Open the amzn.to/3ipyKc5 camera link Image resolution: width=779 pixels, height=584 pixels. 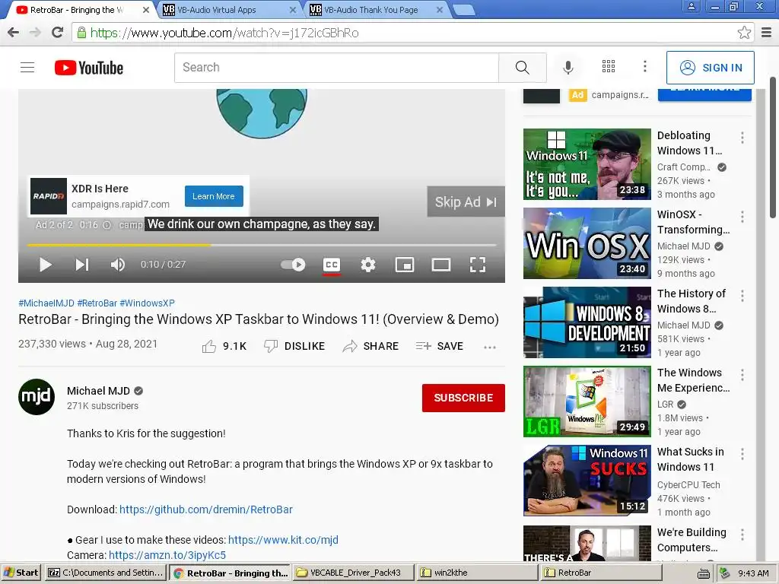pos(167,555)
